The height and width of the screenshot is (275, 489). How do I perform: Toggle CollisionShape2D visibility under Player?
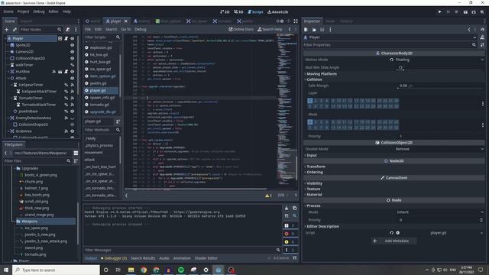(72, 58)
